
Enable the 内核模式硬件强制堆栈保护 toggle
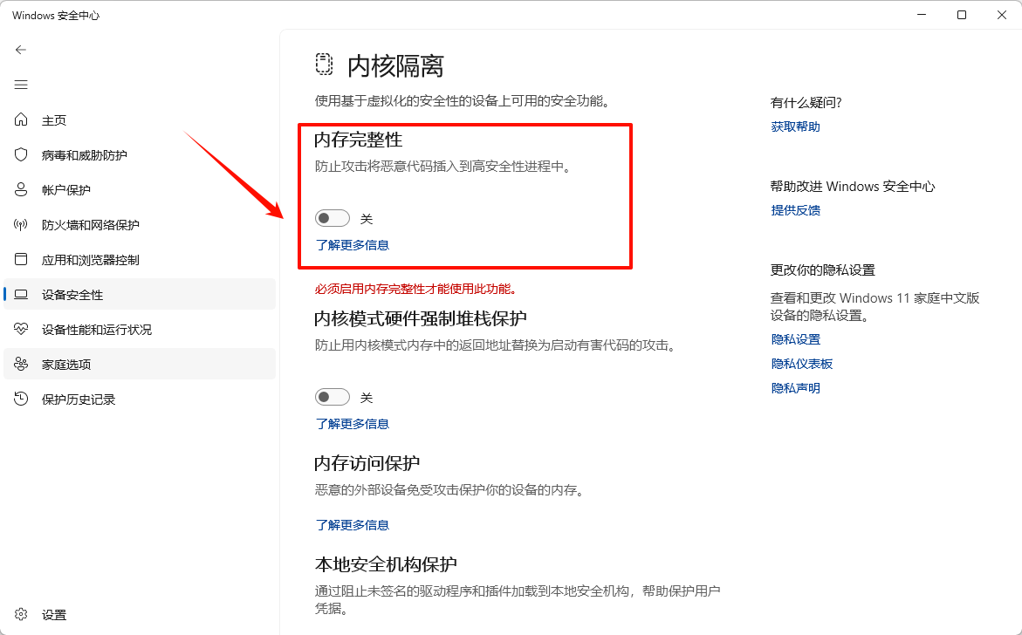tap(333, 397)
